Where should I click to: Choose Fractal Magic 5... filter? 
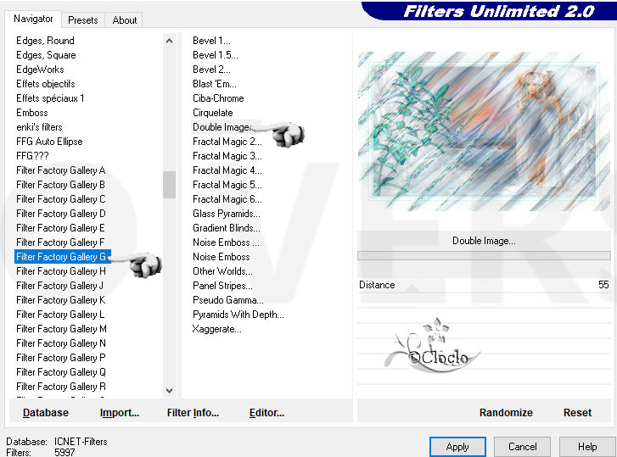227,185
